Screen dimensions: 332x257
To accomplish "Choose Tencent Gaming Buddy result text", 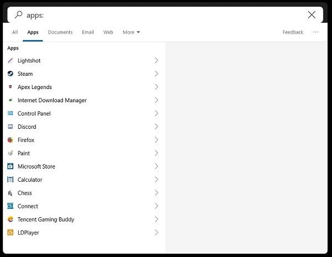I will (46, 219).
